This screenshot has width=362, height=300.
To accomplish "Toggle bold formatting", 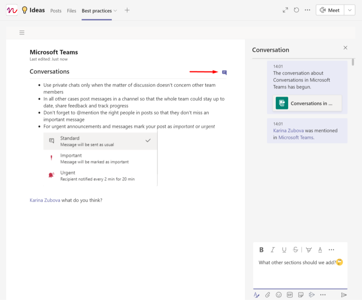I will [261, 250].
